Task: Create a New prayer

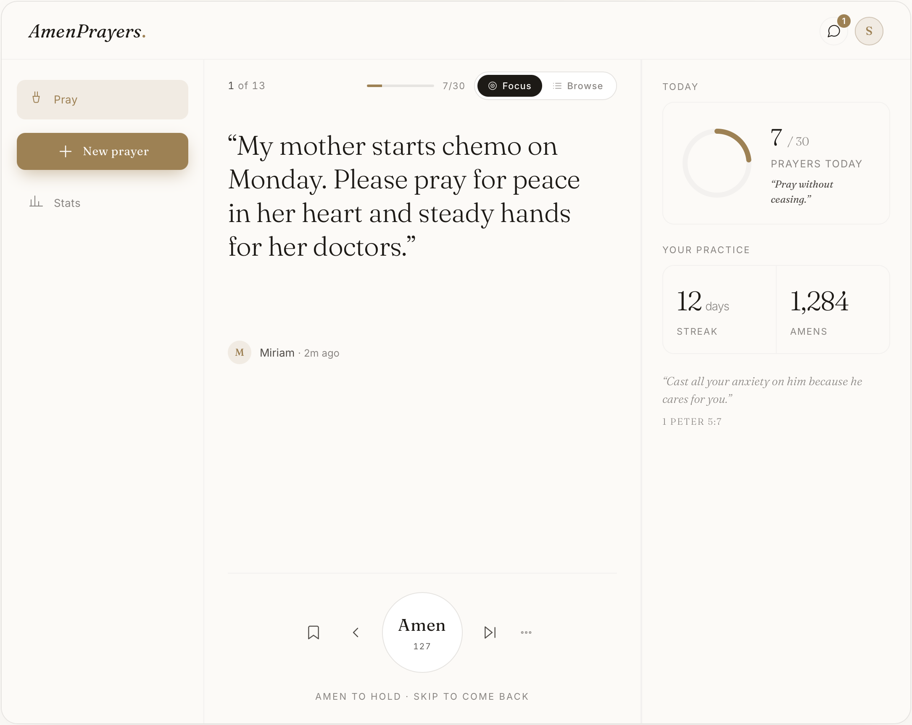Action: [103, 151]
